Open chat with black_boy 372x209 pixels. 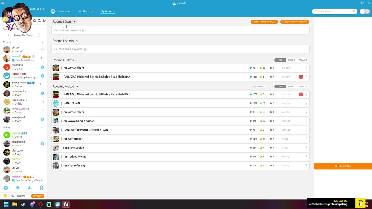[x=24, y=152]
